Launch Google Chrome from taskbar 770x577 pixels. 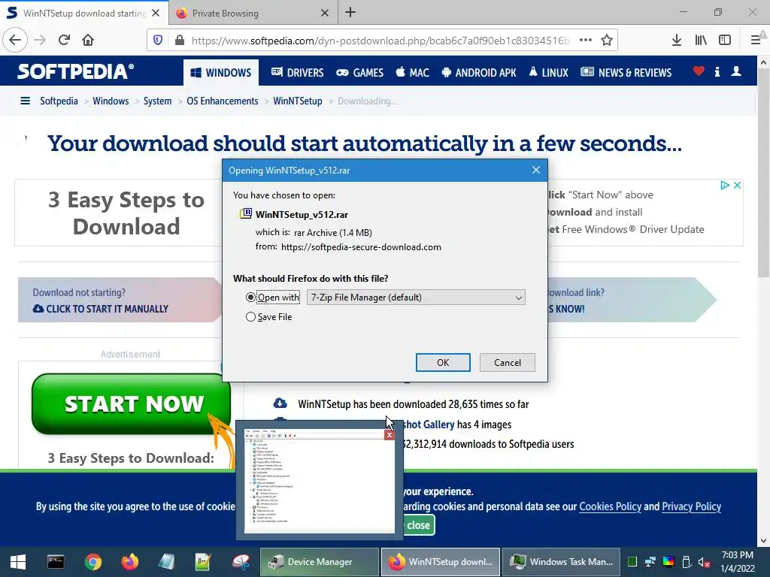tap(92, 562)
